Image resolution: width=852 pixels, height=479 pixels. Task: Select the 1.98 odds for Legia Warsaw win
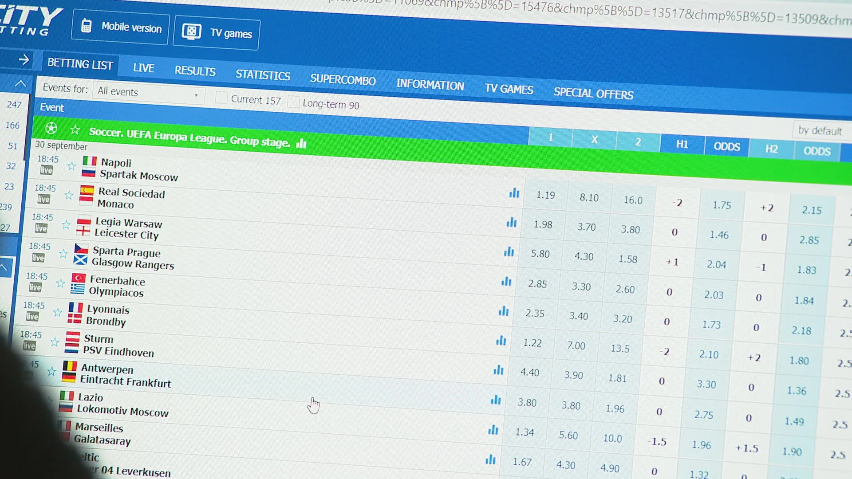tap(542, 225)
